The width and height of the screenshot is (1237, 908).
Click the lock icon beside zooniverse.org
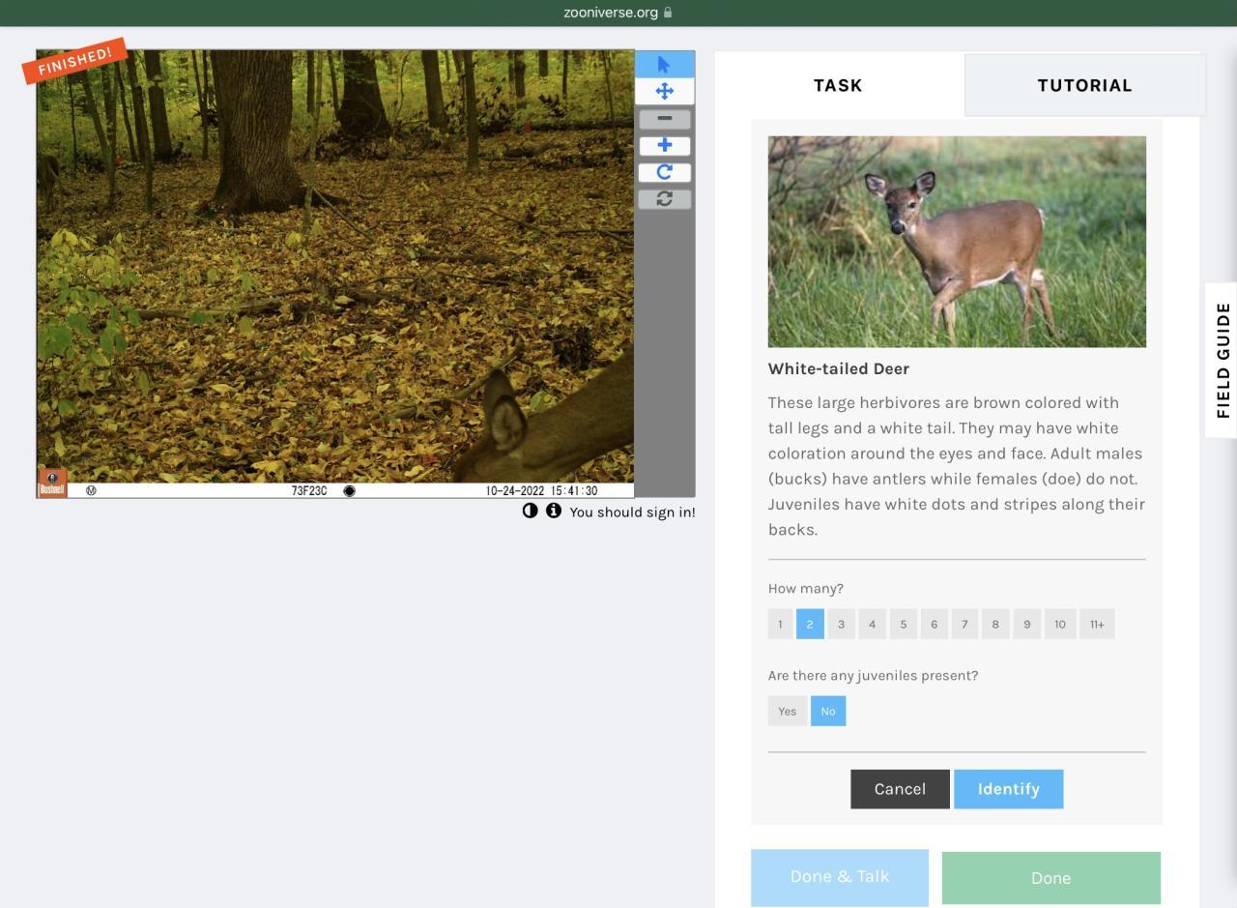click(668, 13)
